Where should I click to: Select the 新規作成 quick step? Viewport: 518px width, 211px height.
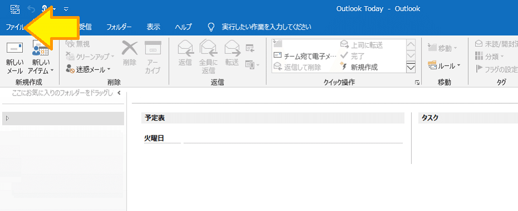(x=359, y=67)
